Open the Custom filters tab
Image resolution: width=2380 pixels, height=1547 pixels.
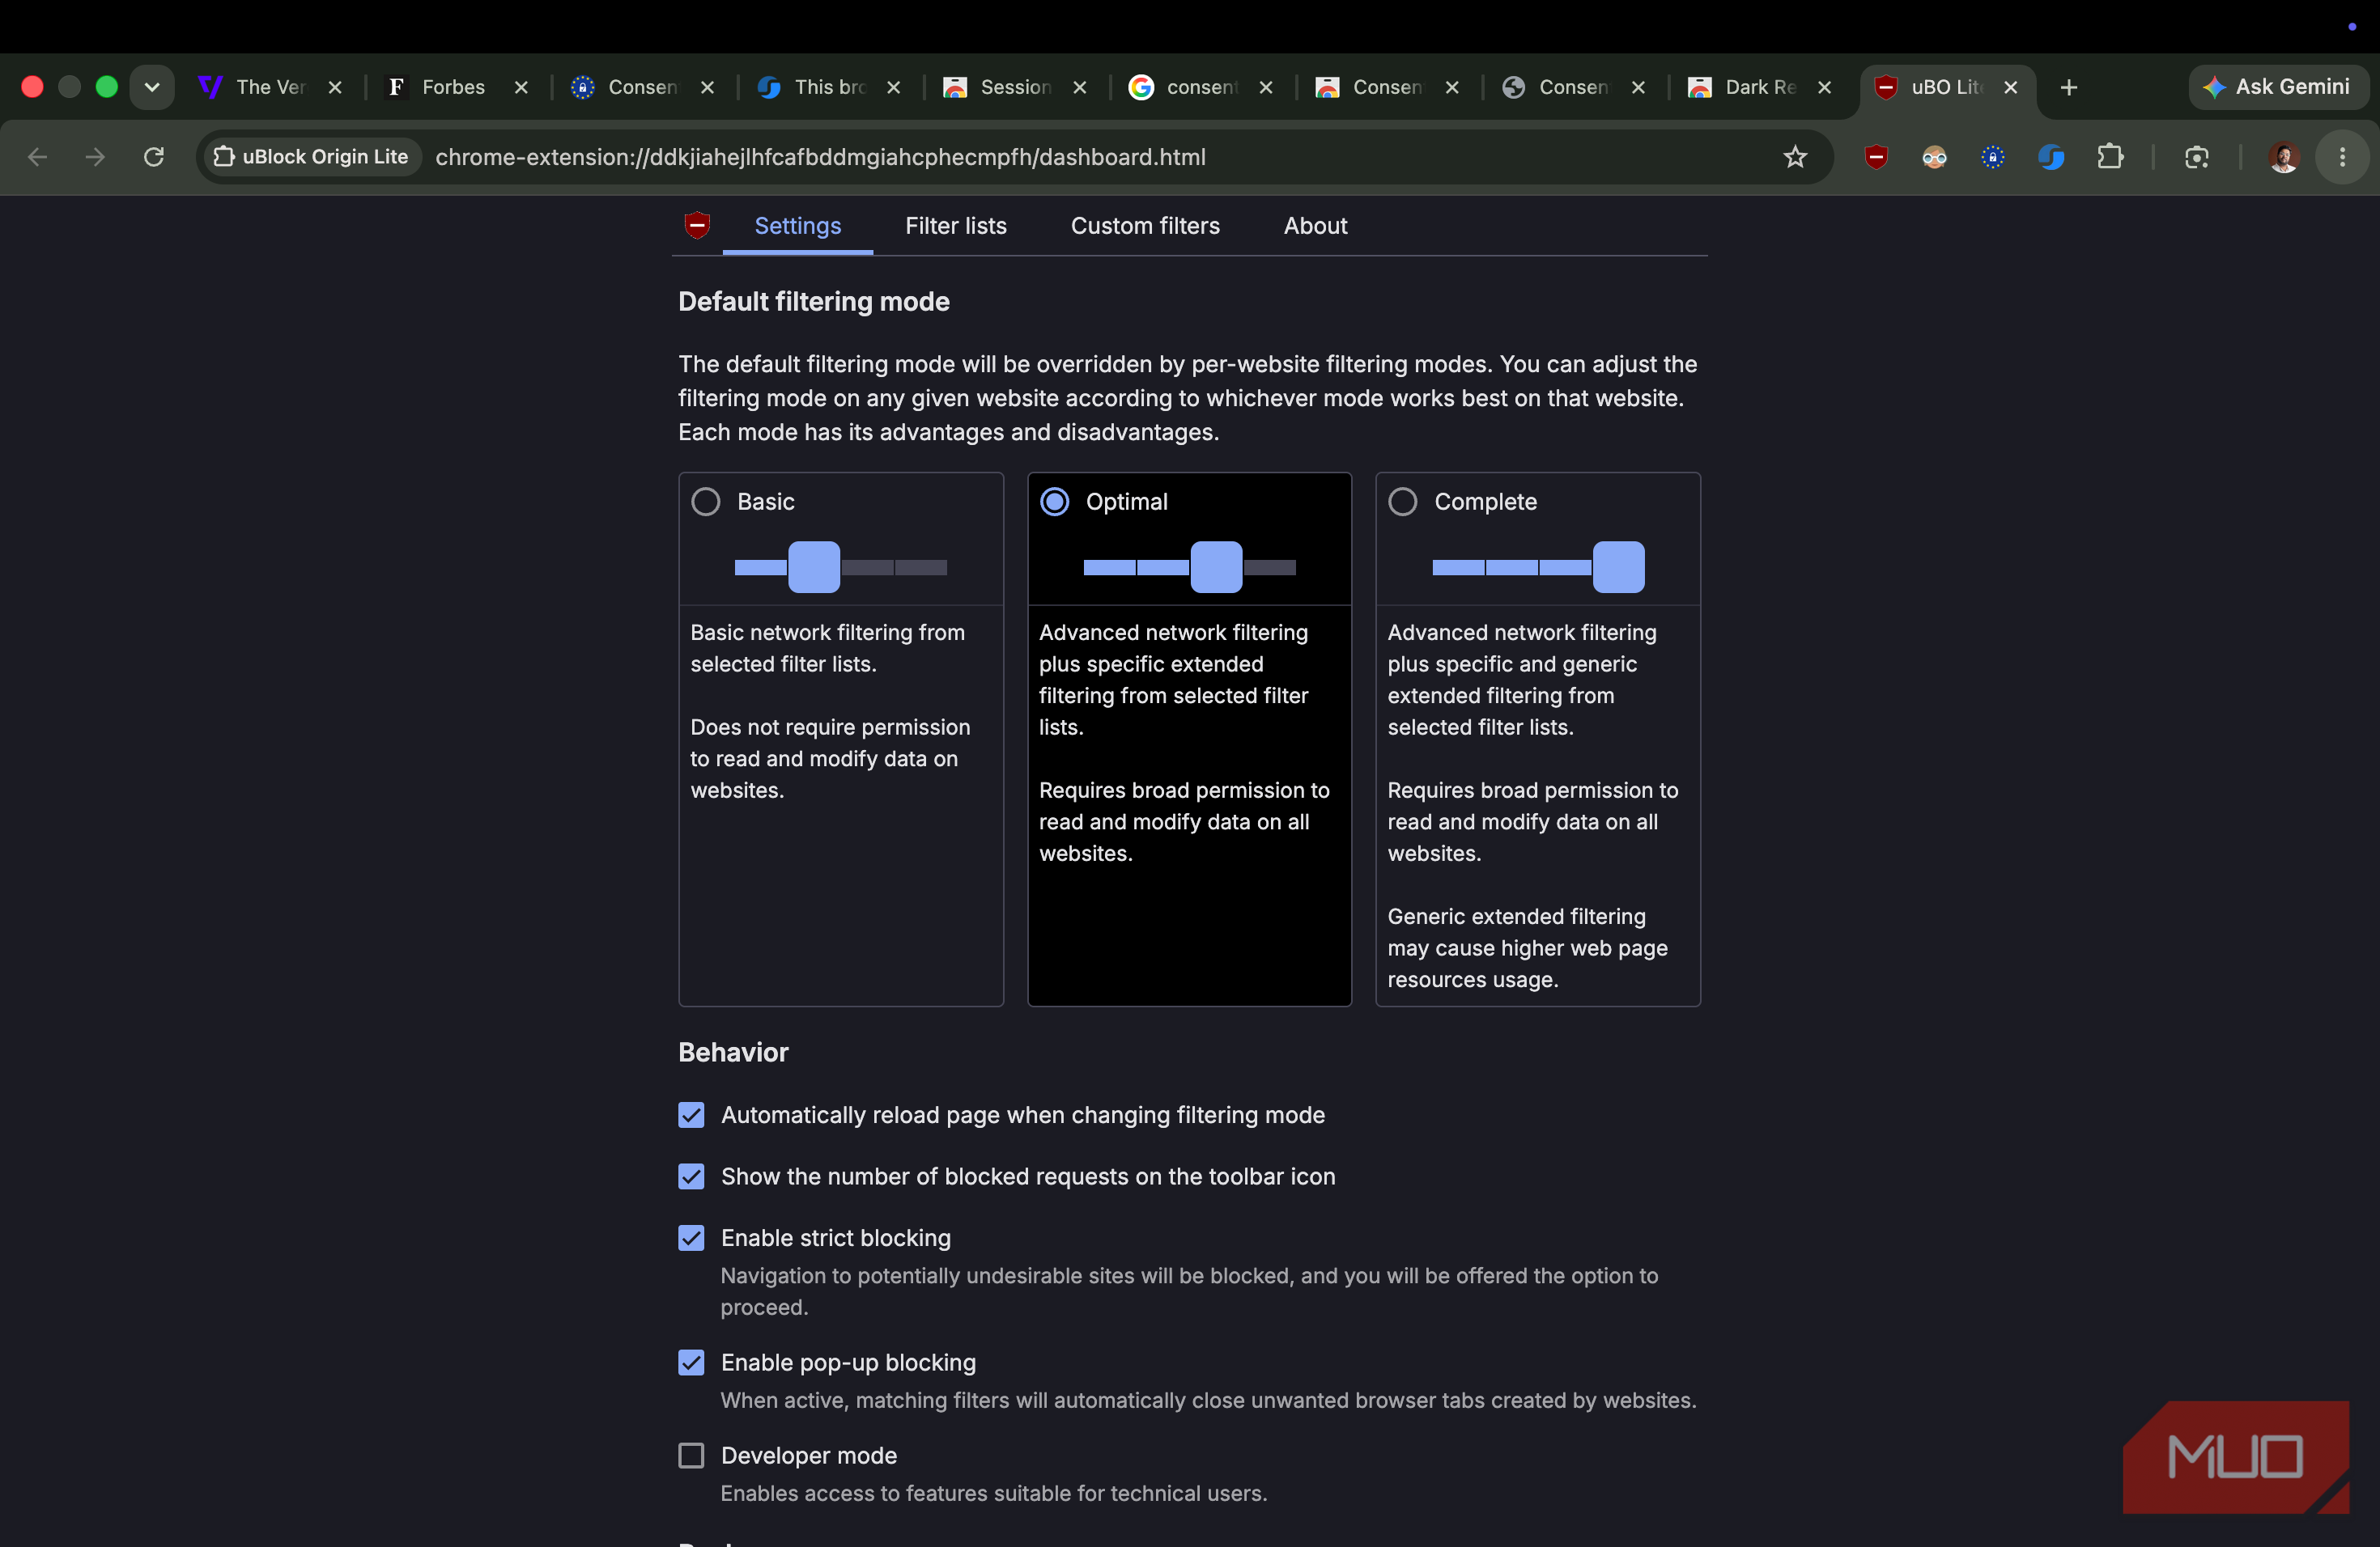pos(1145,226)
